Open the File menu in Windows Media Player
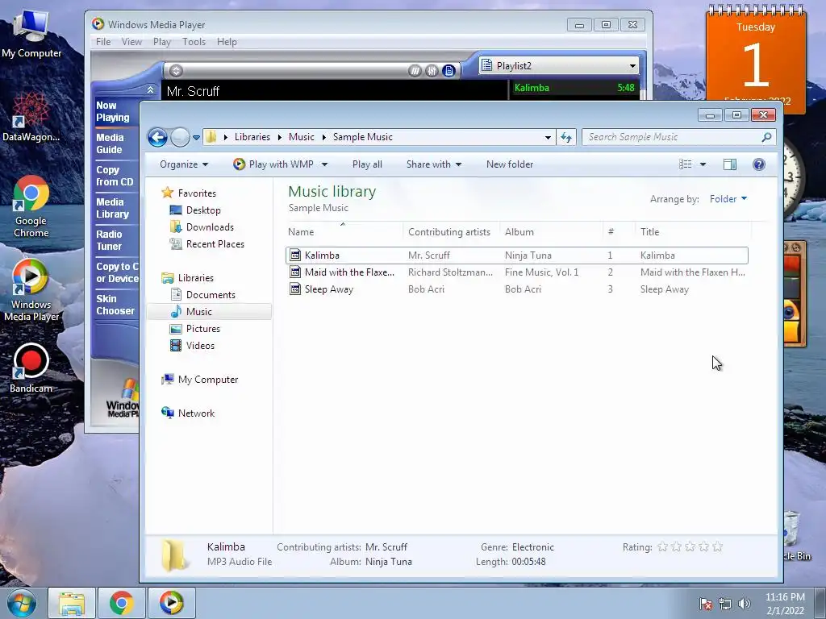The image size is (826, 619). pos(103,42)
